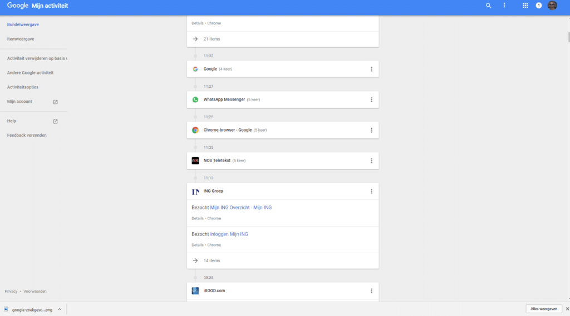Select Bundelweergave in sidebar
Image resolution: width=570 pixels, height=316 pixels.
(23, 24)
